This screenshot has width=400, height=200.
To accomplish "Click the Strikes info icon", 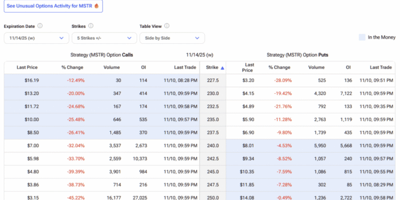I will point(91,26).
